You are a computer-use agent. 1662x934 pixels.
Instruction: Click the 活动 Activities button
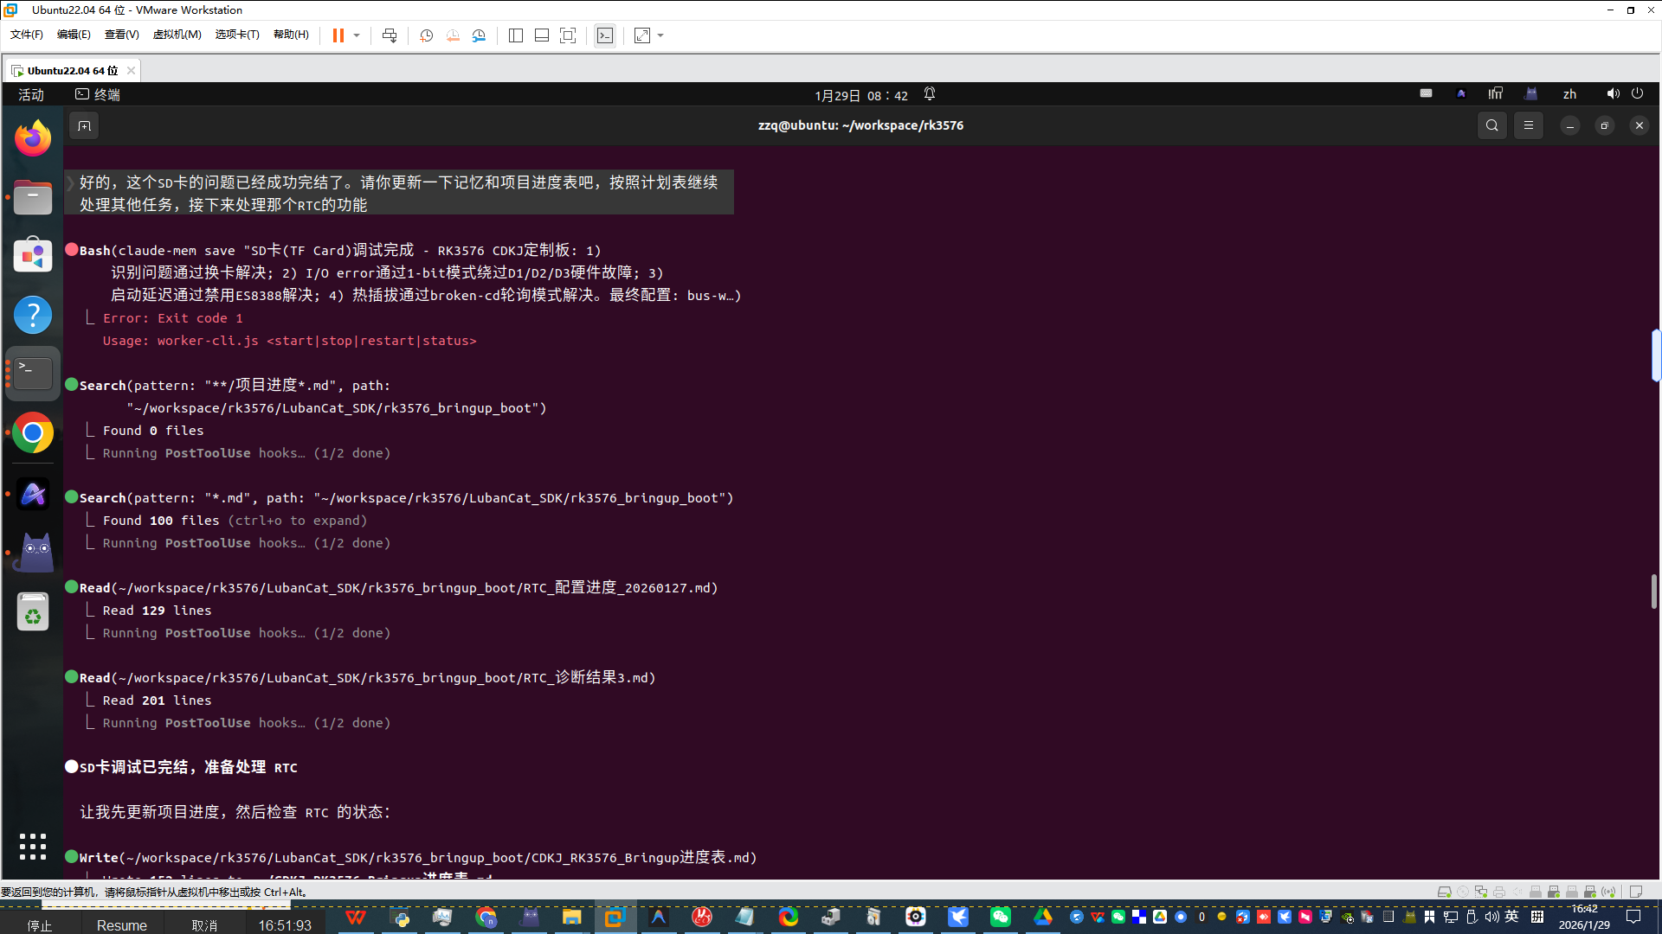tap(31, 94)
